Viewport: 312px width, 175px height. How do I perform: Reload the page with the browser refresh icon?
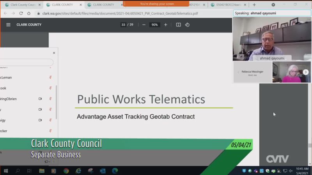(x=21, y=13)
